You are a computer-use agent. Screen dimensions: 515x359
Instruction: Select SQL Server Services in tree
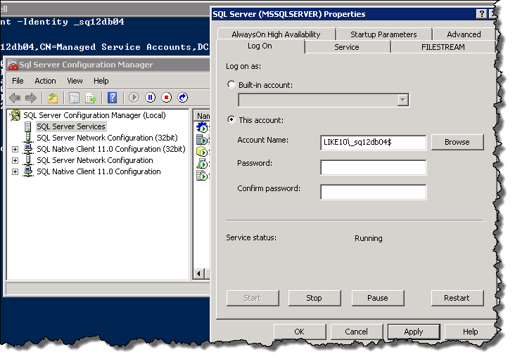click(70, 126)
